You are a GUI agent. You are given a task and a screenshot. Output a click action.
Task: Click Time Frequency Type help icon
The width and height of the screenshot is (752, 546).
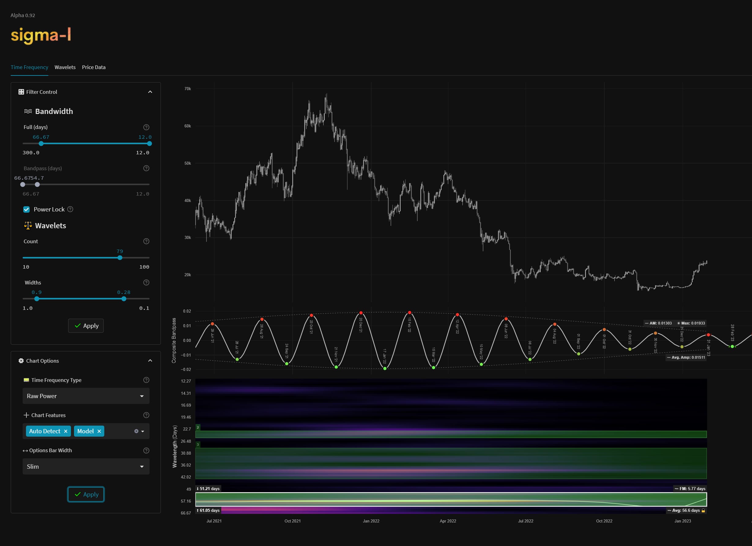[x=146, y=380]
